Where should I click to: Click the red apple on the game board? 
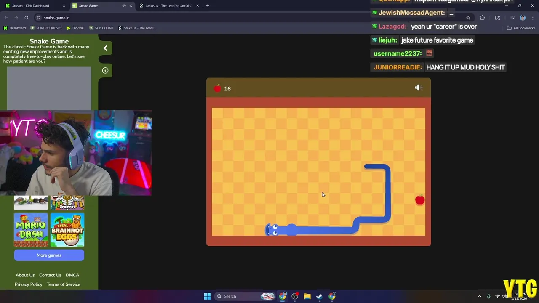tap(420, 200)
